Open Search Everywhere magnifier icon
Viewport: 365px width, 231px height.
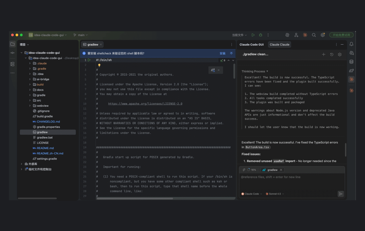[314, 35]
